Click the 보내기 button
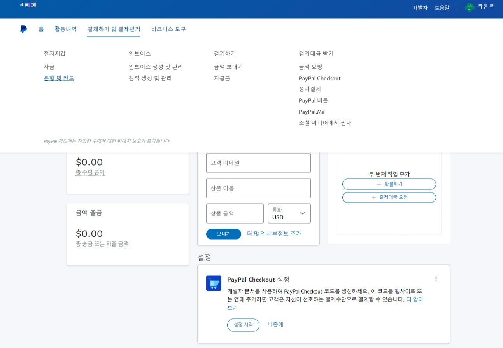This screenshot has width=503, height=348. click(224, 234)
